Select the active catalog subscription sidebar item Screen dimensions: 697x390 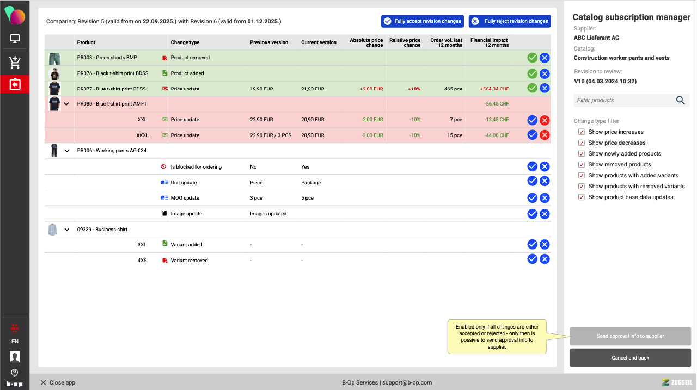[x=15, y=85]
